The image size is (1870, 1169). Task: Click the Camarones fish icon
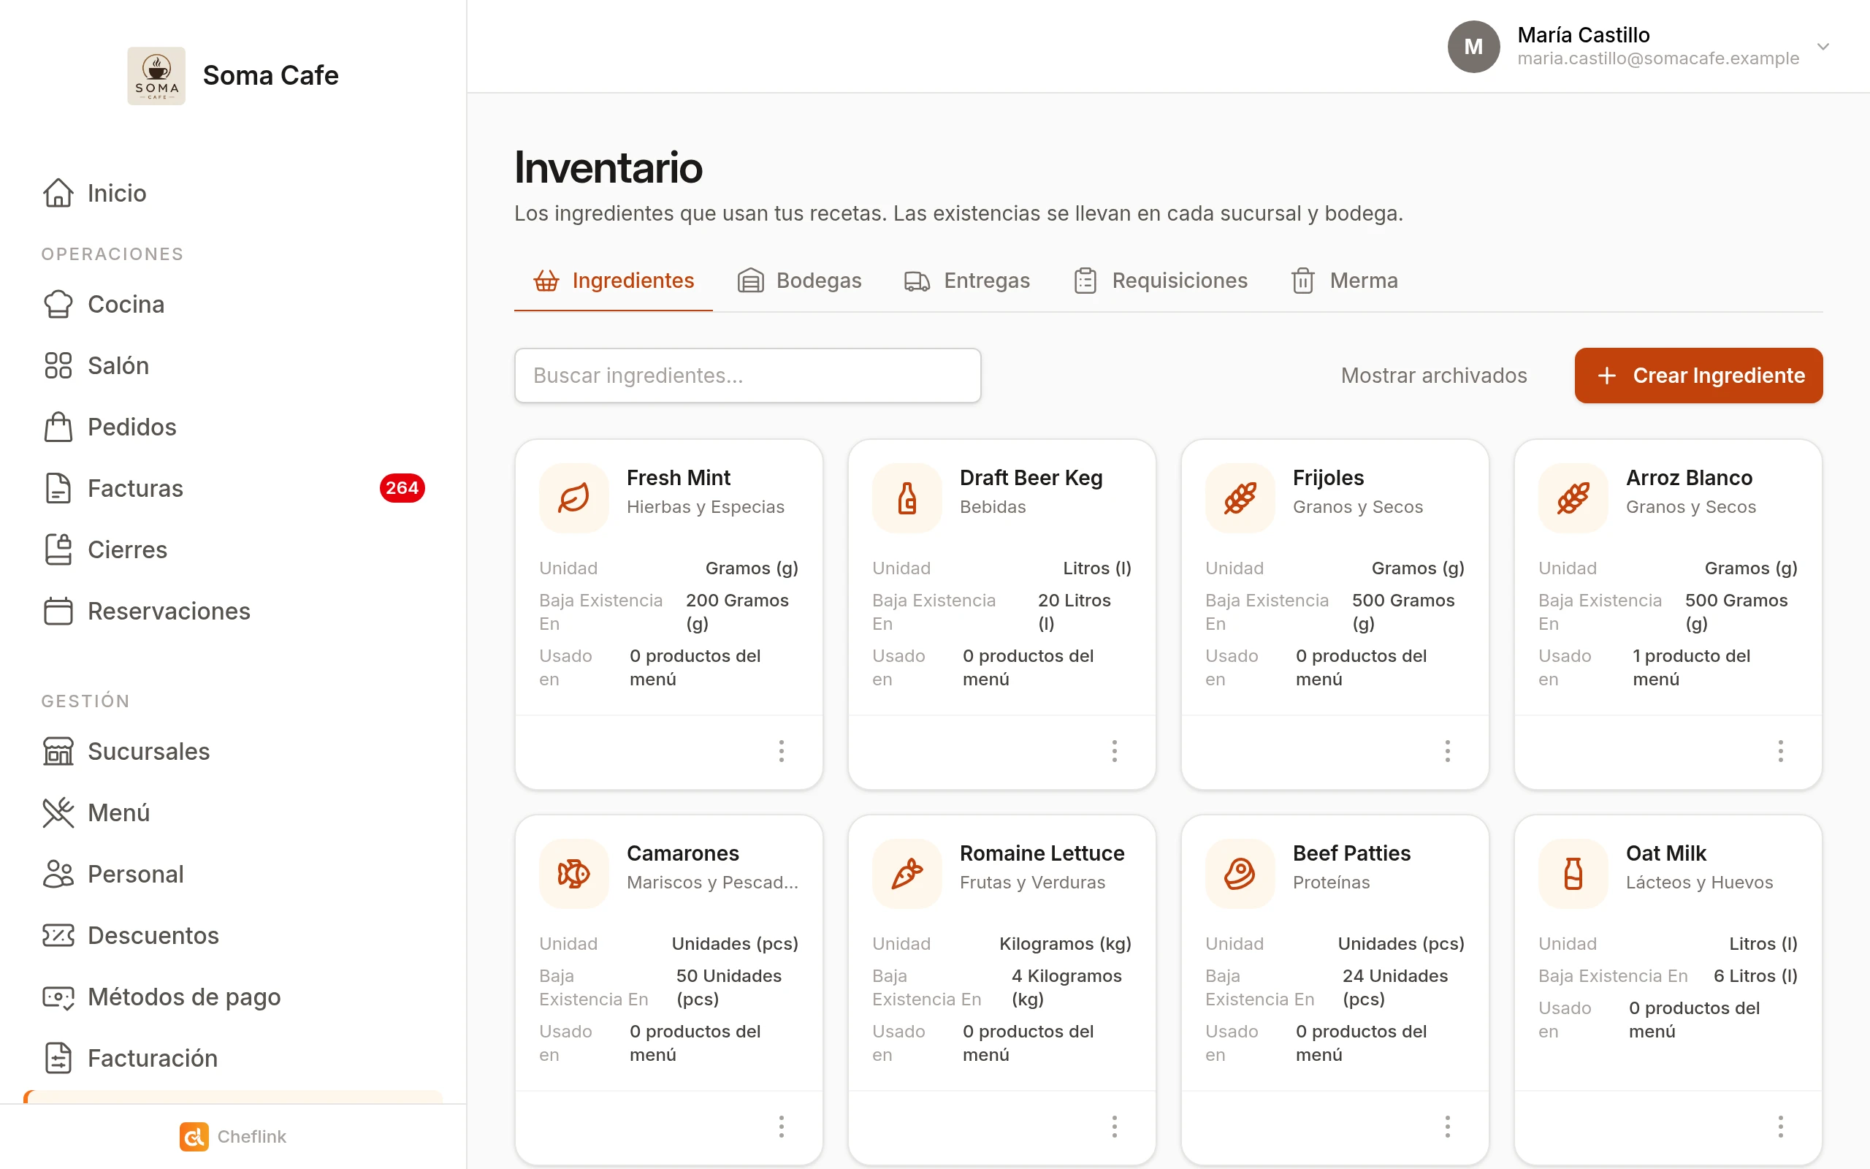pyautogui.click(x=574, y=874)
